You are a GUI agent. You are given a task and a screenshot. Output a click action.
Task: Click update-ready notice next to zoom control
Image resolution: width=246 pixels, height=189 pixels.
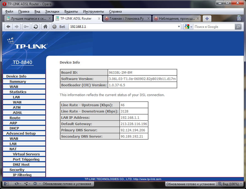click(x=190, y=184)
